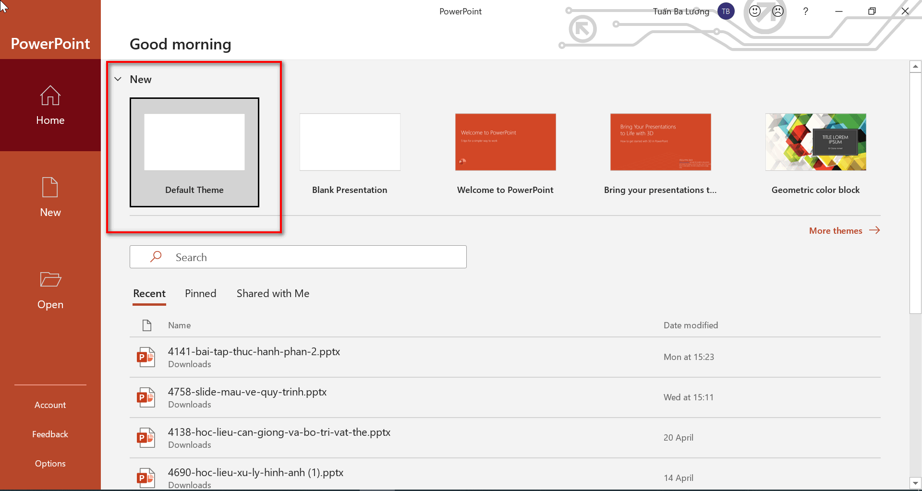Open the New page icon in sidebar
The height and width of the screenshot is (491, 922).
coord(50,187)
